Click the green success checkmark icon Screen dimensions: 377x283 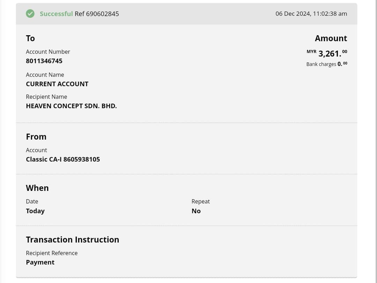[30, 14]
